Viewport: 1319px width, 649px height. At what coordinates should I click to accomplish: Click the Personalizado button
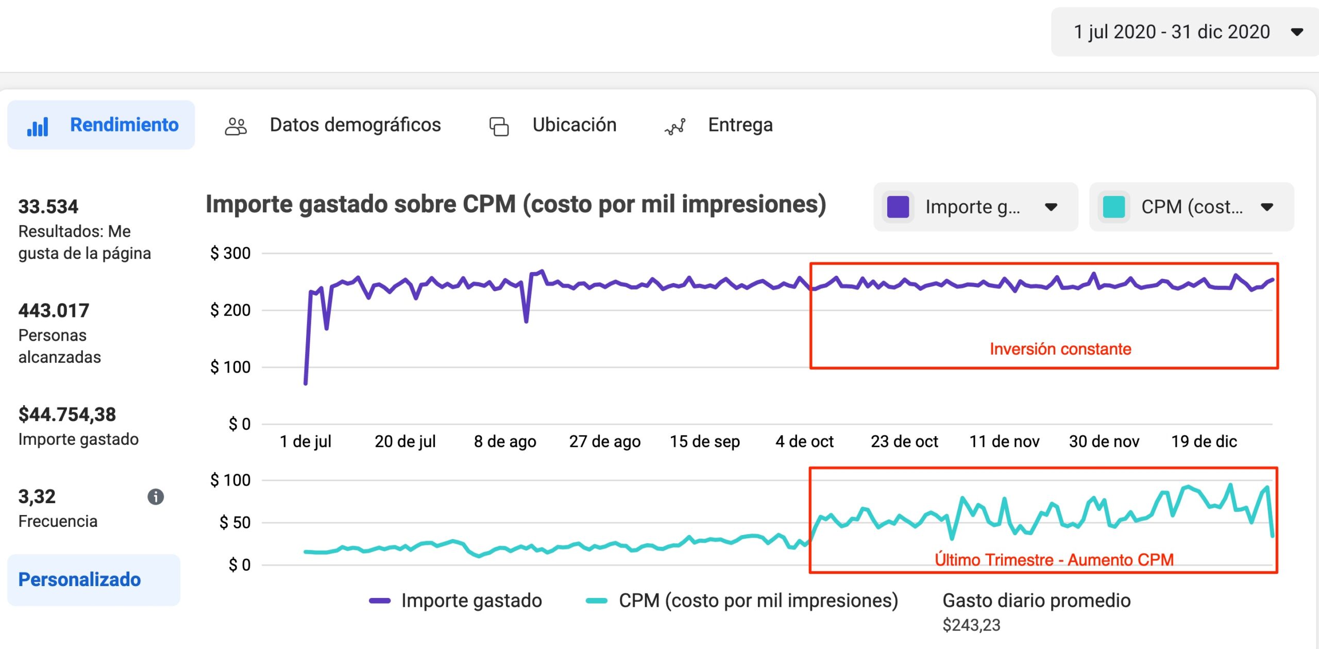click(79, 579)
